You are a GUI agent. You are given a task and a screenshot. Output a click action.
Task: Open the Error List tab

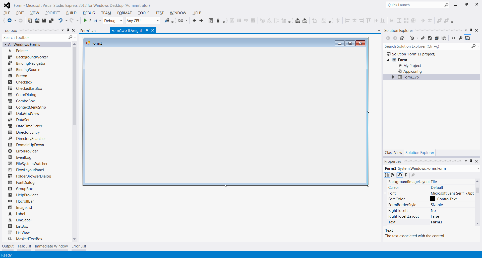coord(79,246)
